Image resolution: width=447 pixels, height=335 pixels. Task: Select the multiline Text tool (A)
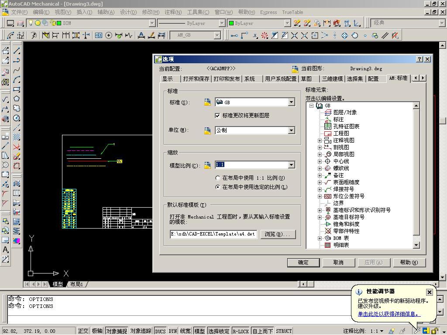(5, 250)
